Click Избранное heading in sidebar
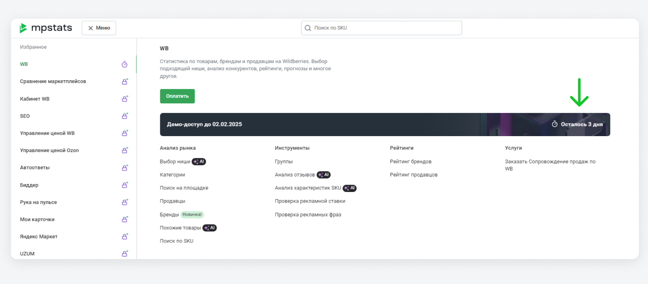The width and height of the screenshot is (648, 284). [x=33, y=47]
